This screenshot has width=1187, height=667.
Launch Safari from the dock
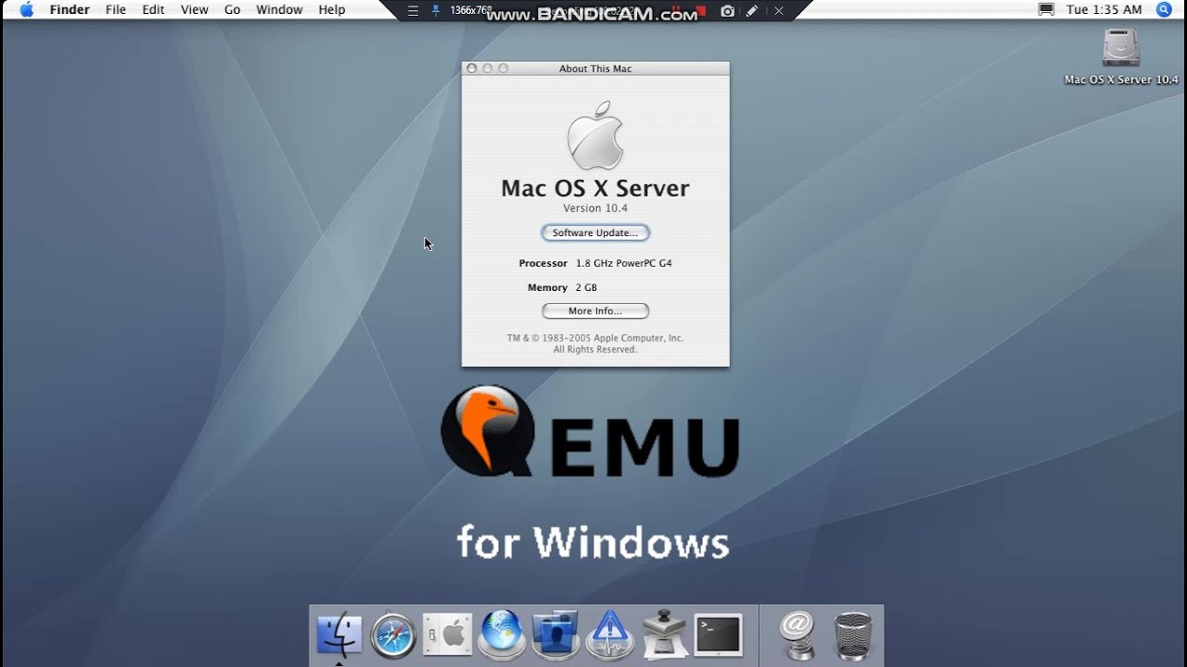tap(393, 636)
